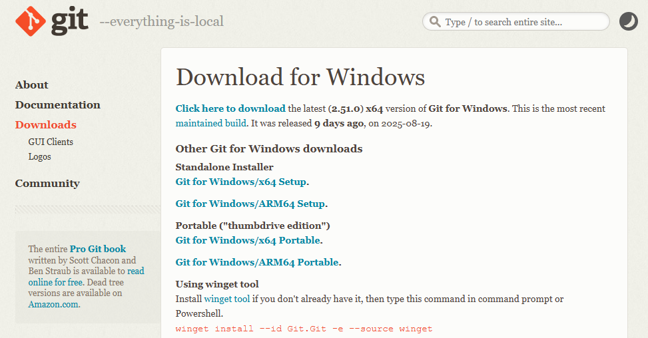Open the About section

[32, 85]
